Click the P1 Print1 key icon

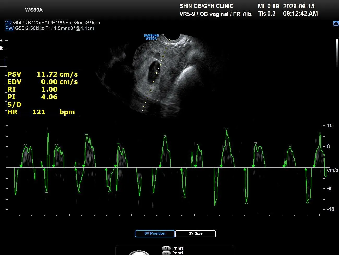point(166,248)
